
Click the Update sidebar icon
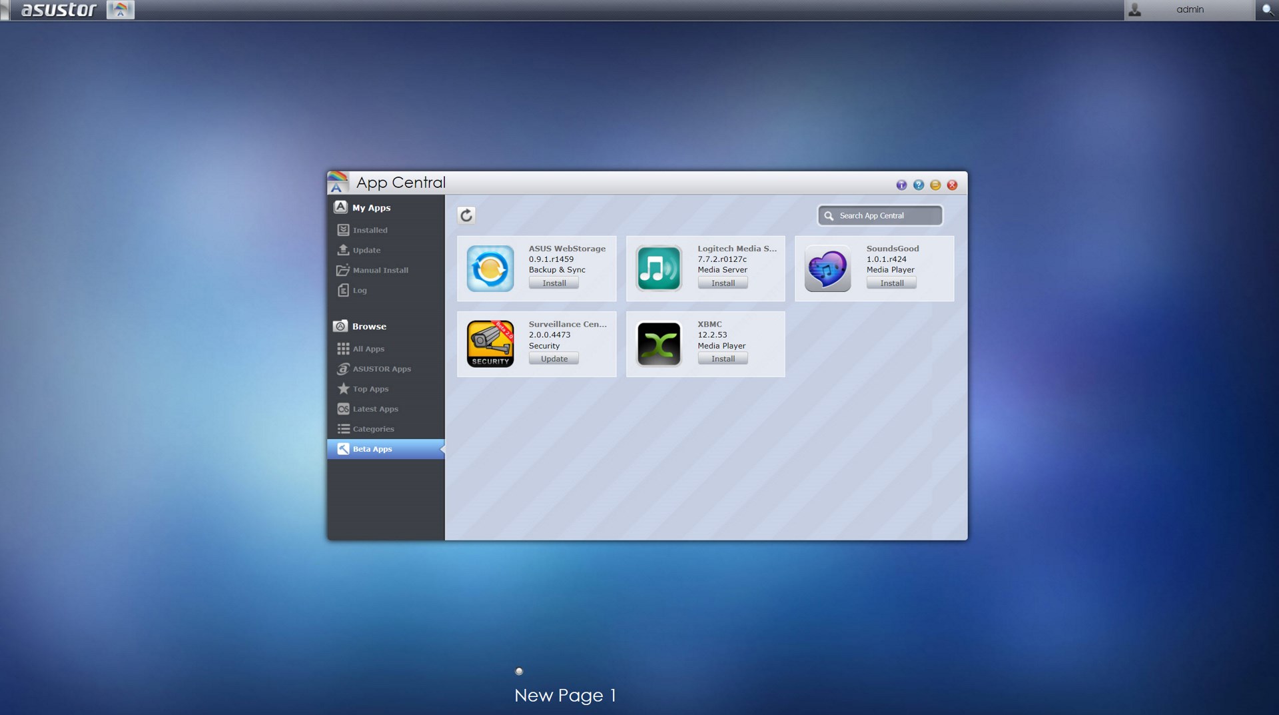(343, 250)
